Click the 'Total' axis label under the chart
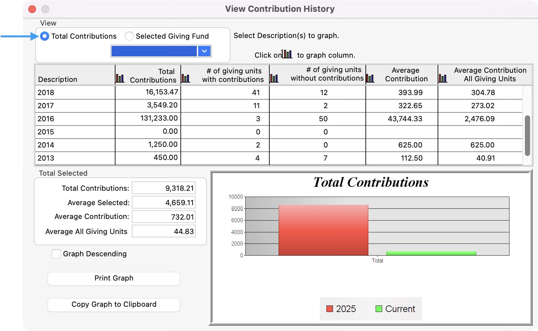Screen dimensions: 538x331 tap(377, 261)
